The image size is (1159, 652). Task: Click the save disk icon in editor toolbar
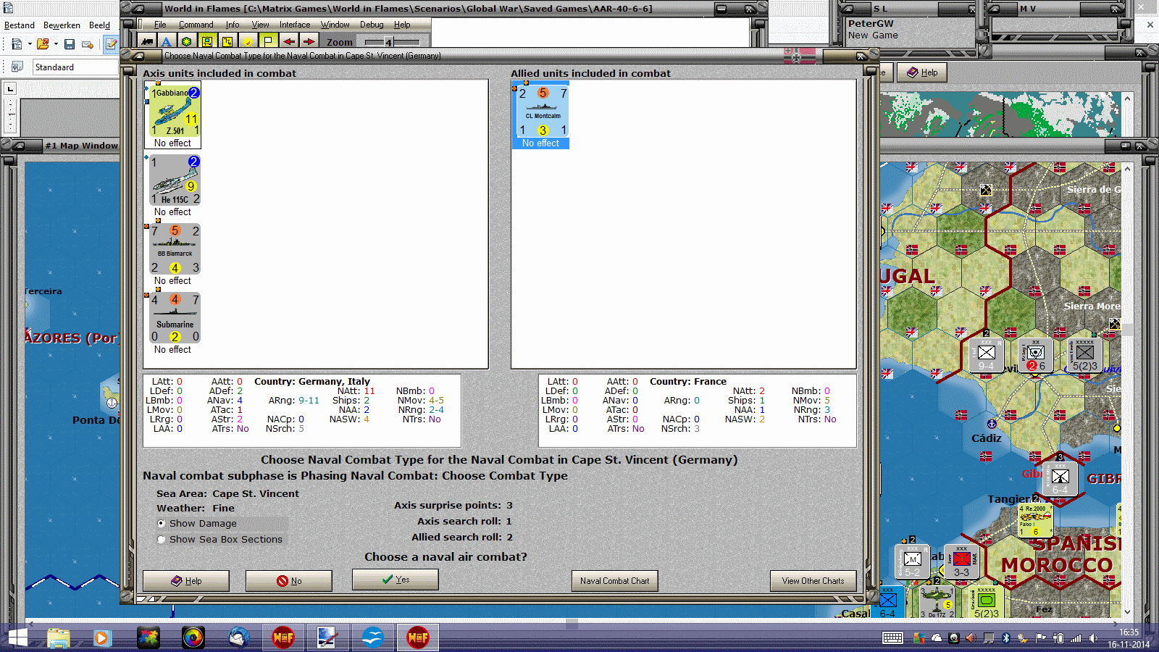point(70,44)
